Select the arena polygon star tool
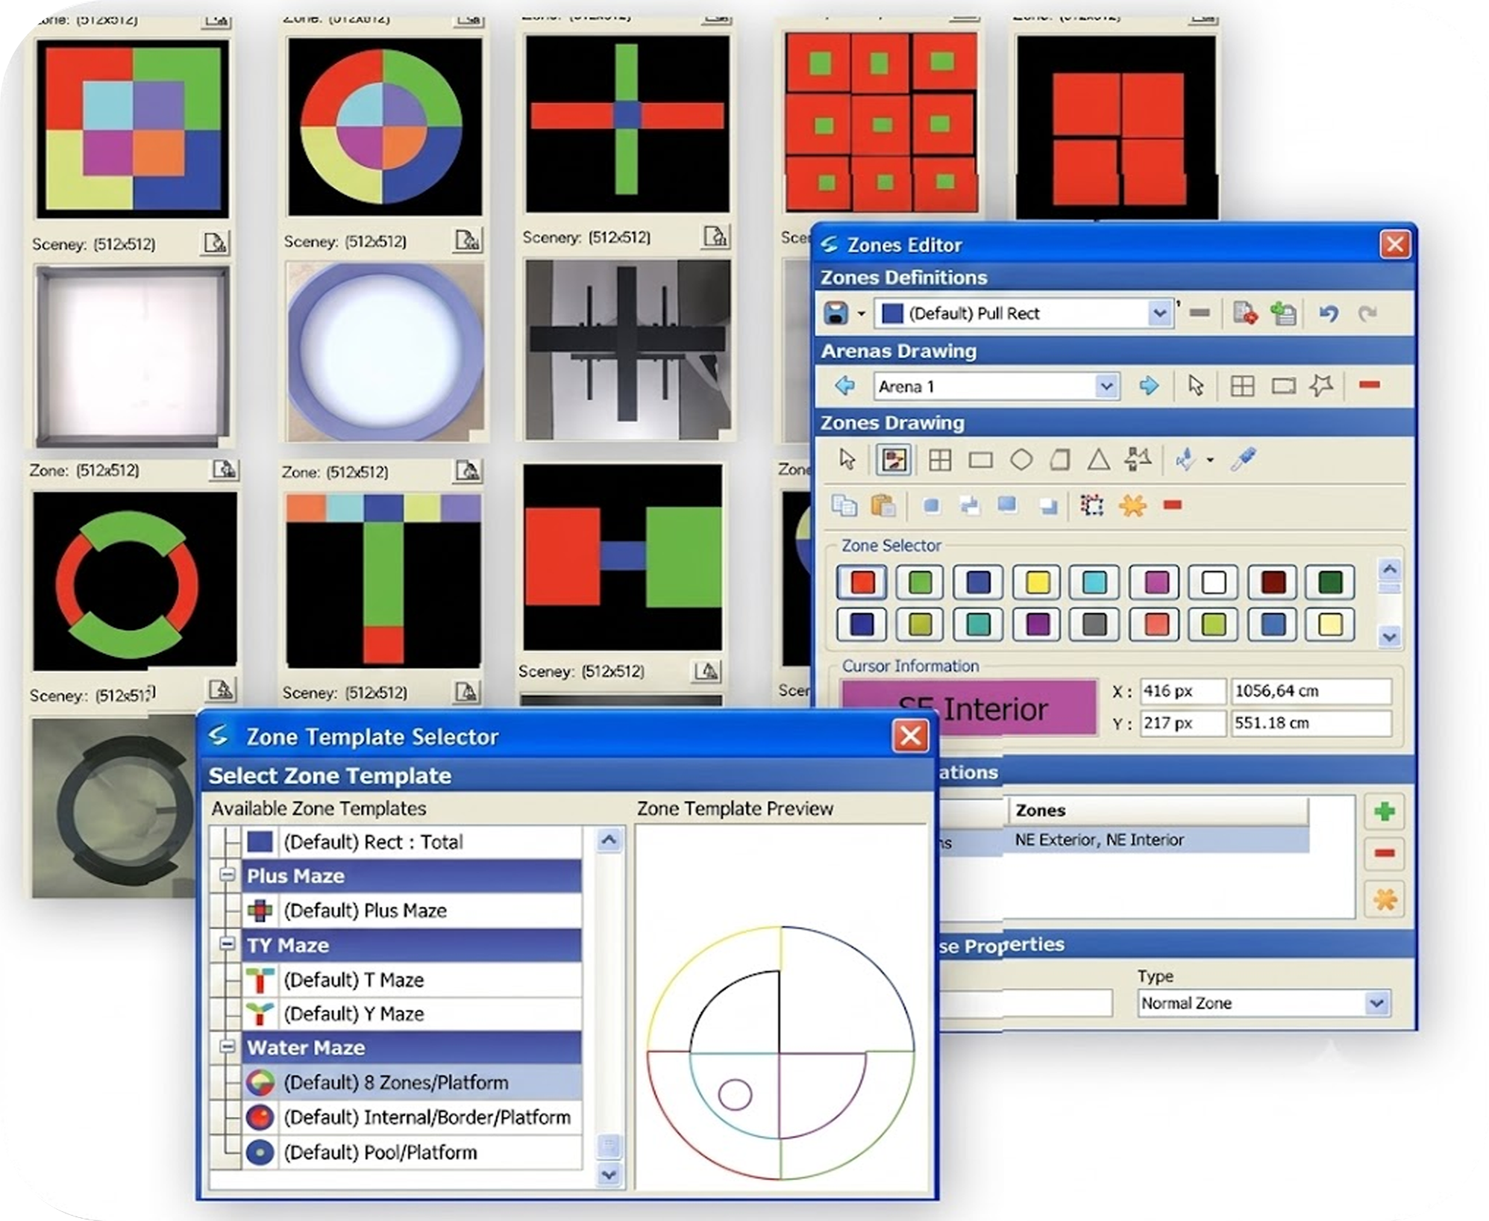The width and height of the screenshot is (1489, 1221). (x=1322, y=386)
